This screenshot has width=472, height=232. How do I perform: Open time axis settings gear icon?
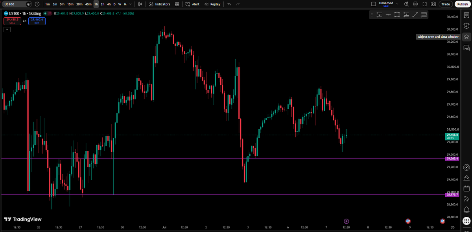tap(453, 227)
